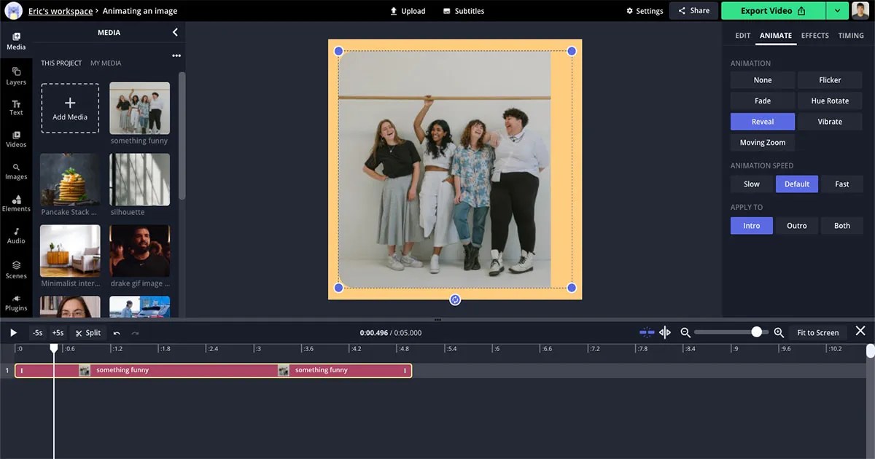The height and width of the screenshot is (459, 875).
Task: Open the Media panel overflow menu
Action: (x=176, y=55)
